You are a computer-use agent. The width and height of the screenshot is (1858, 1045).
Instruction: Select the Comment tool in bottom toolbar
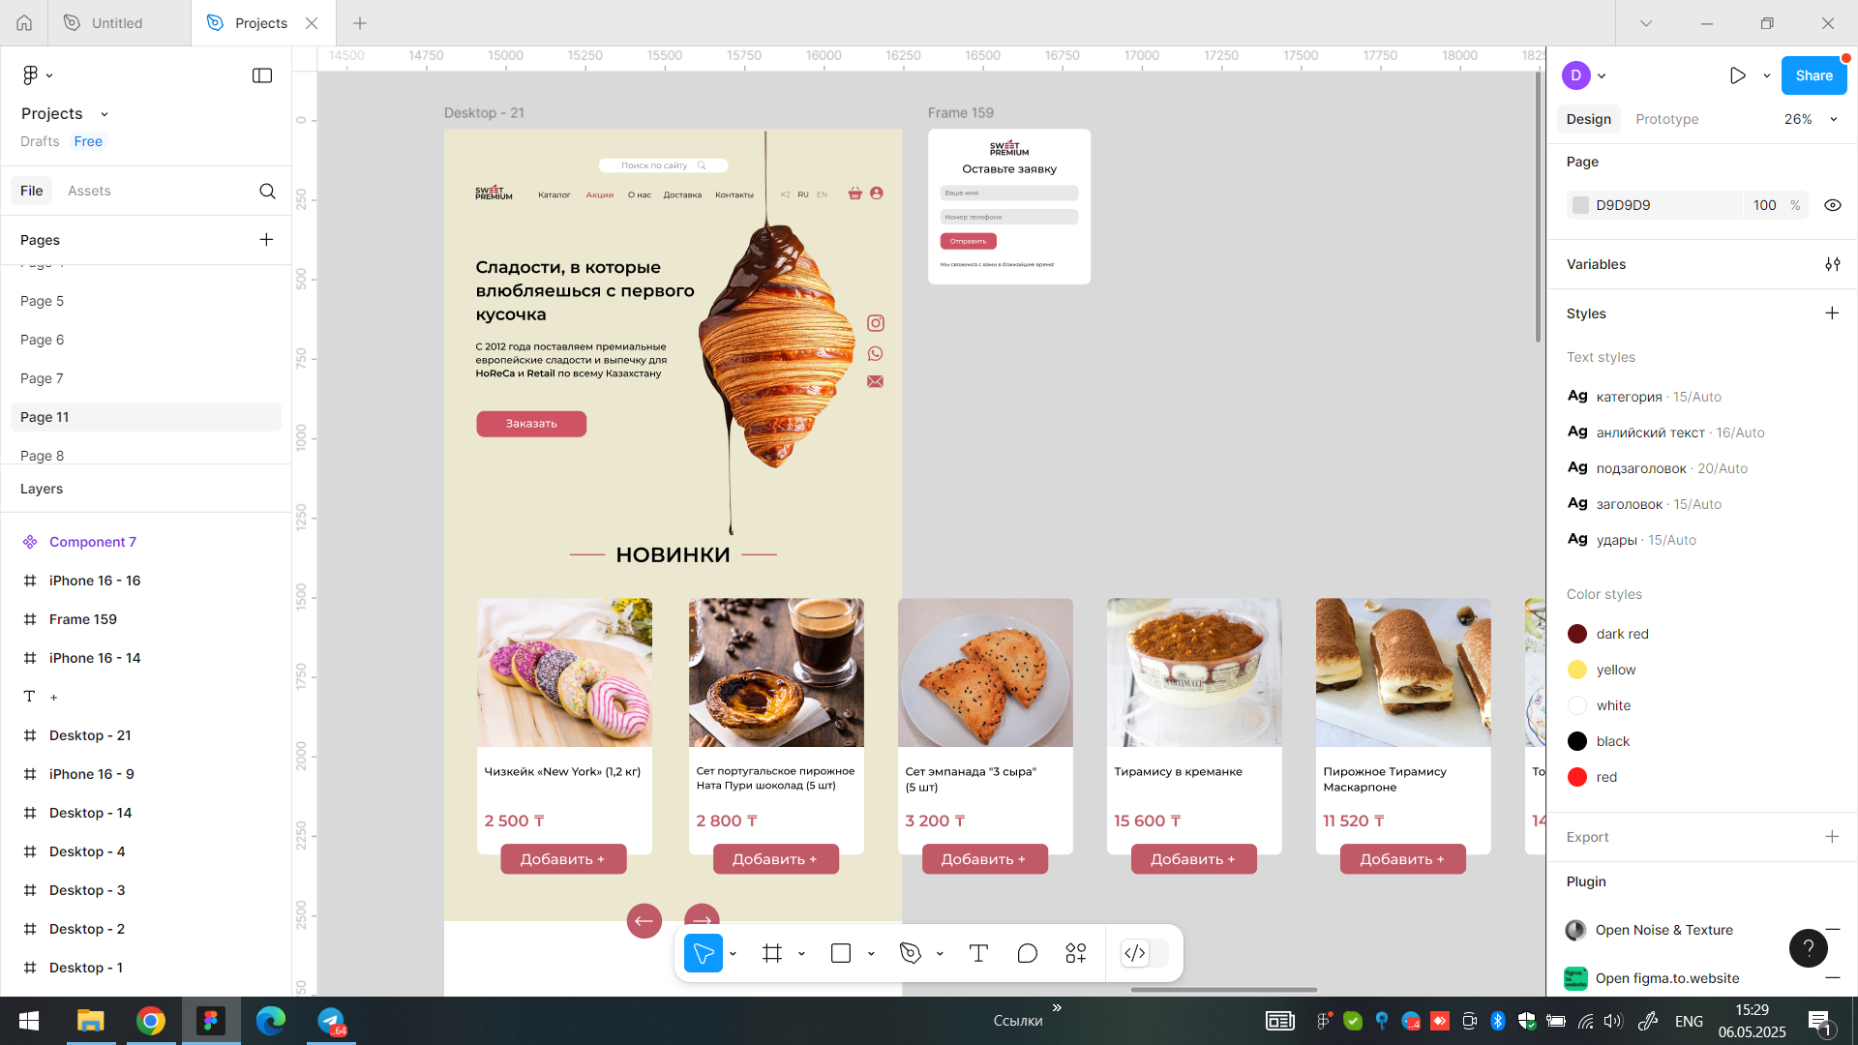click(1028, 953)
